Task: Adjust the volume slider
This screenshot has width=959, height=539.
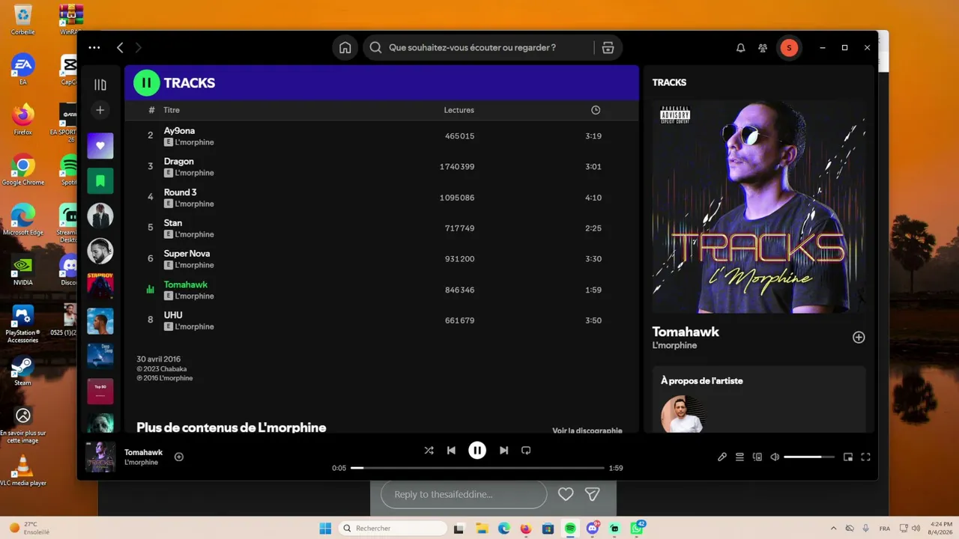Action: tap(809, 457)
